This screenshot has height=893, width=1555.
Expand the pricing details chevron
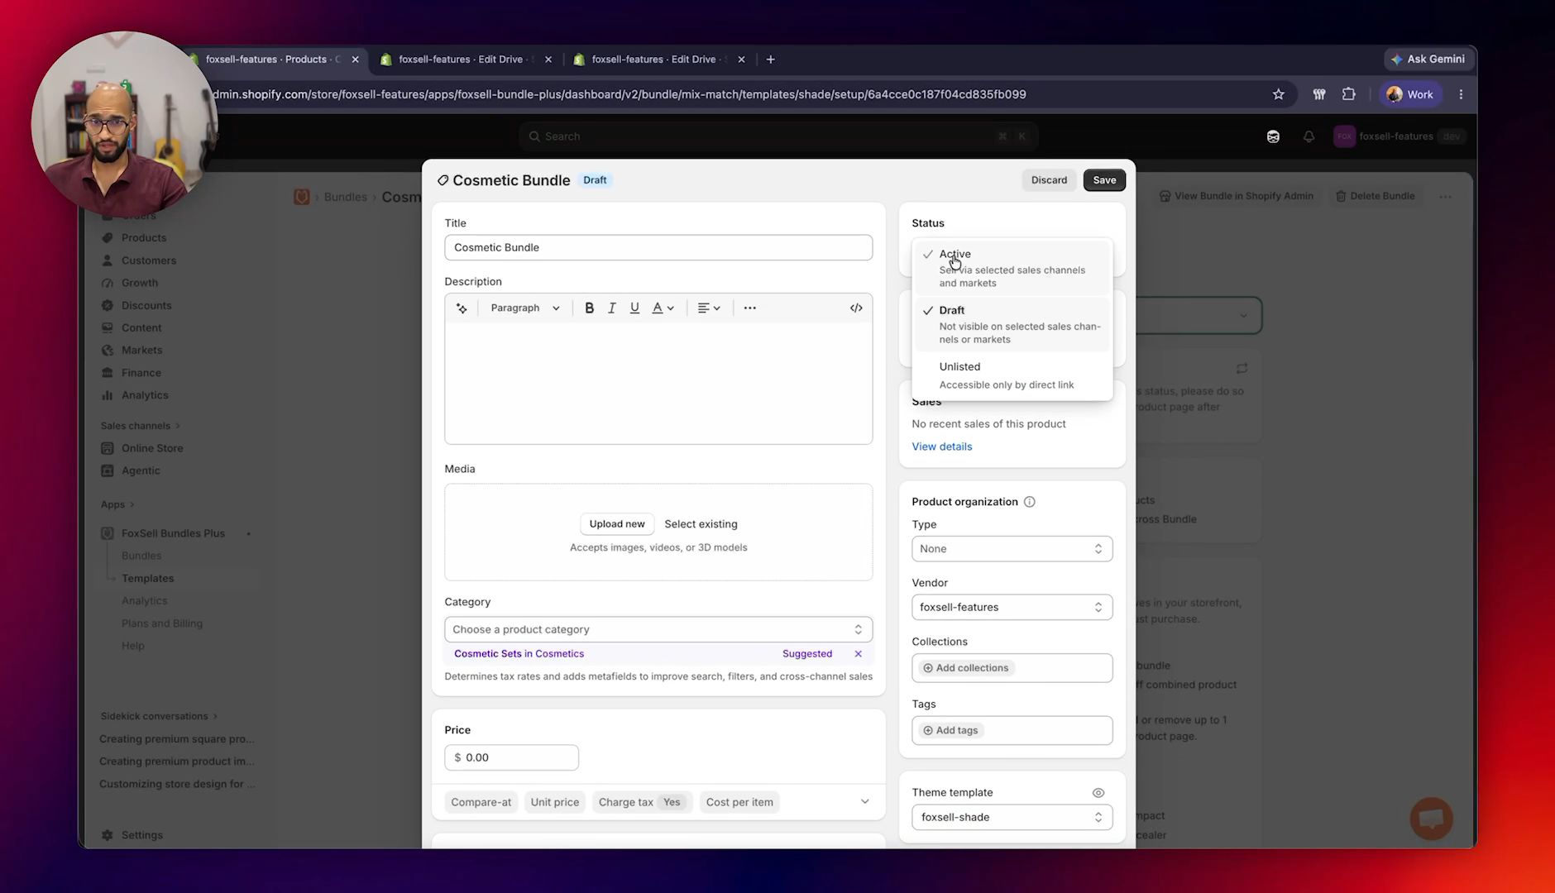tap(864, 801)
